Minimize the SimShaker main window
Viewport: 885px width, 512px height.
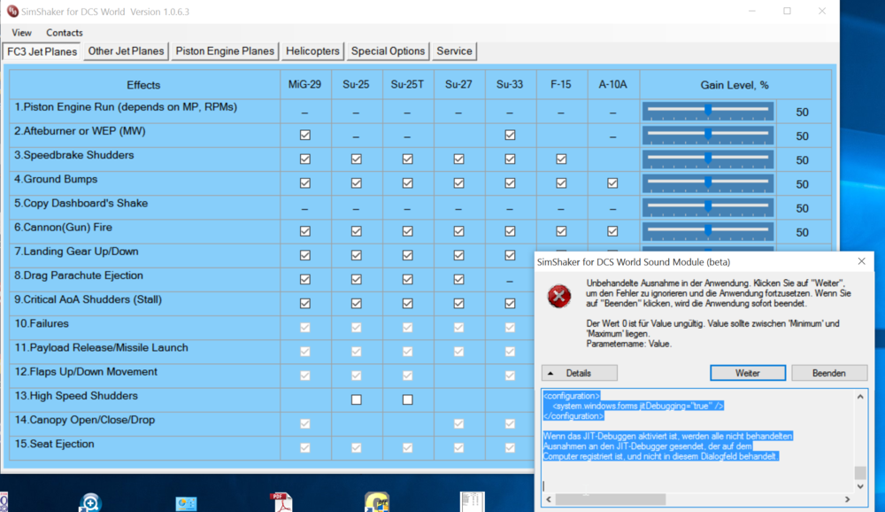coord(751,12)
